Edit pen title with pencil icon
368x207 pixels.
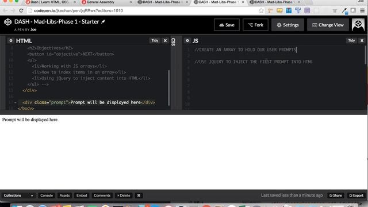pos(103,22)
